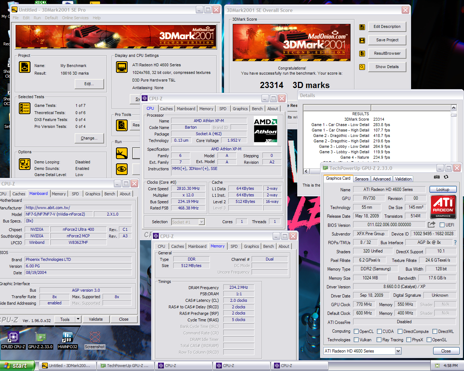Click the Bus Interface question mark icon
This screenshot has height=371, width=464.
point(455,242)
